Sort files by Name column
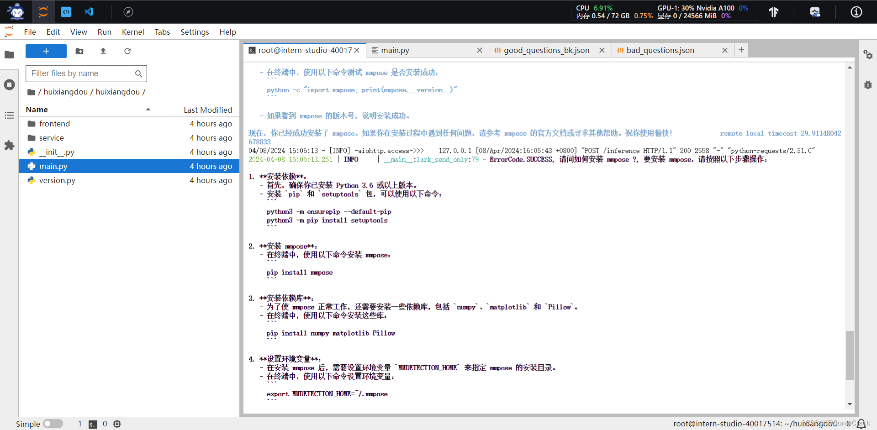877x430 pixels. click(x=89, y=110)
